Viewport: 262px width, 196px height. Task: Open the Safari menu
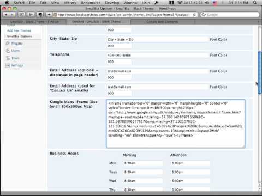tap(19, 3)
